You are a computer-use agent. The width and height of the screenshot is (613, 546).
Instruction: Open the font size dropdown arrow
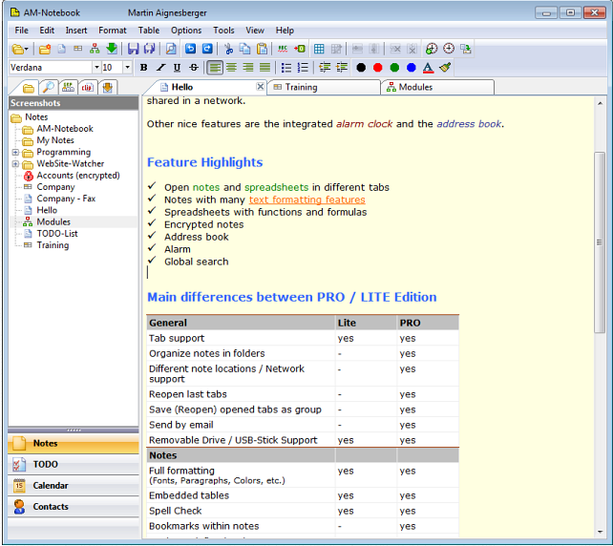(127, 68)
